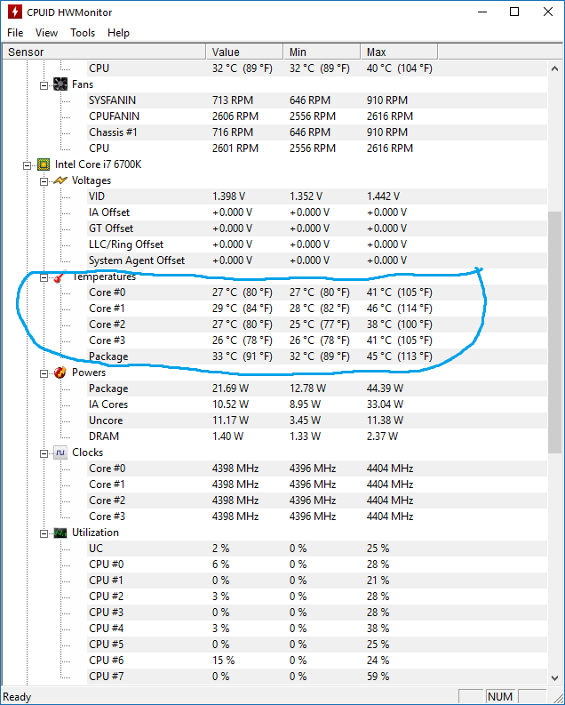The height and width of the screenshot is (705, 565).
Task: Click the Clocks waveform icon
Action: coord(60,453)
